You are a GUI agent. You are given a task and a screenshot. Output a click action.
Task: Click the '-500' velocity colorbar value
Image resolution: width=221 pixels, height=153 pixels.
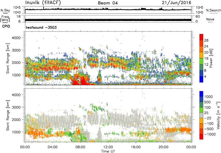point(209,129)
